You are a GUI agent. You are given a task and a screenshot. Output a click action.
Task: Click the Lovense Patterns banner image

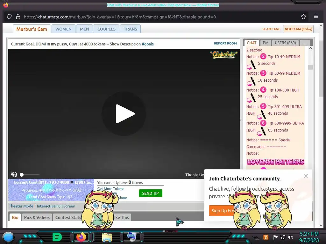pyautogui.click(x=275, y=162)
